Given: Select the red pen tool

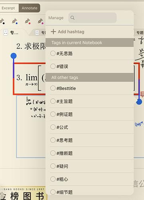Looking at the screenshot, I should pyautogui.click(x=28, y=21).
